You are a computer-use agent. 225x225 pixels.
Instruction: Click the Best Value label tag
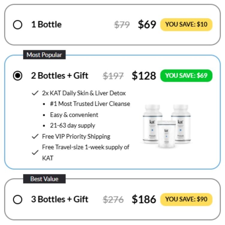(x=44, y=179)
